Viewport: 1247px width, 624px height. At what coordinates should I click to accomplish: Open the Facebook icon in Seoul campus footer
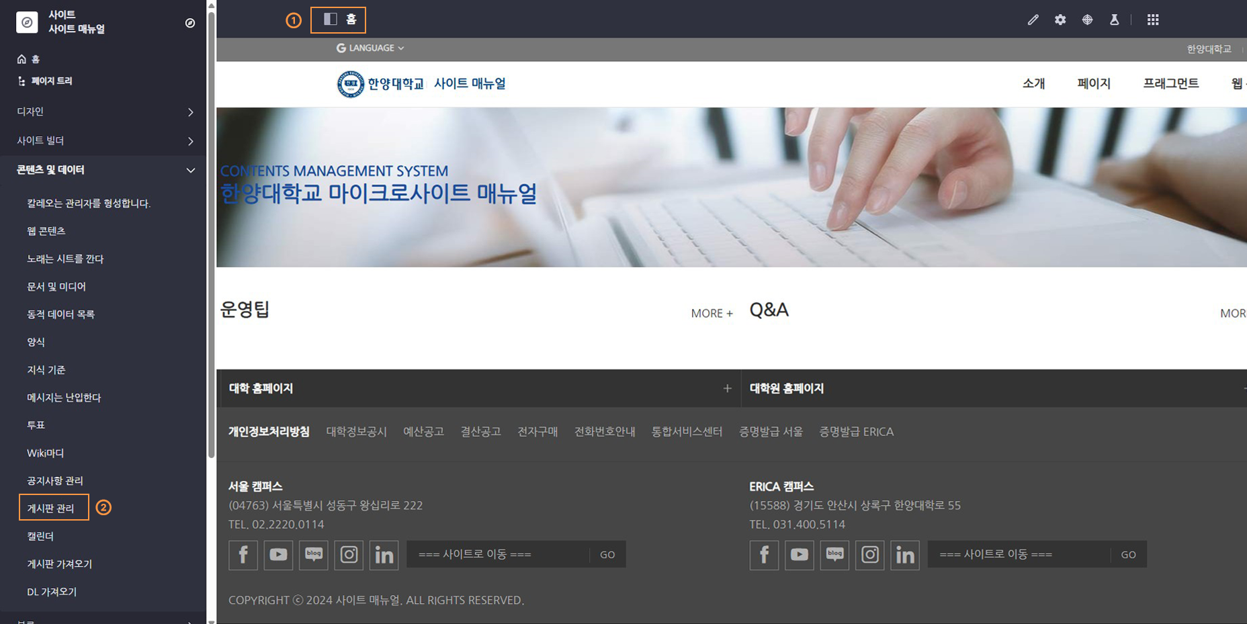pyautogui.click(x=243, y=555)
